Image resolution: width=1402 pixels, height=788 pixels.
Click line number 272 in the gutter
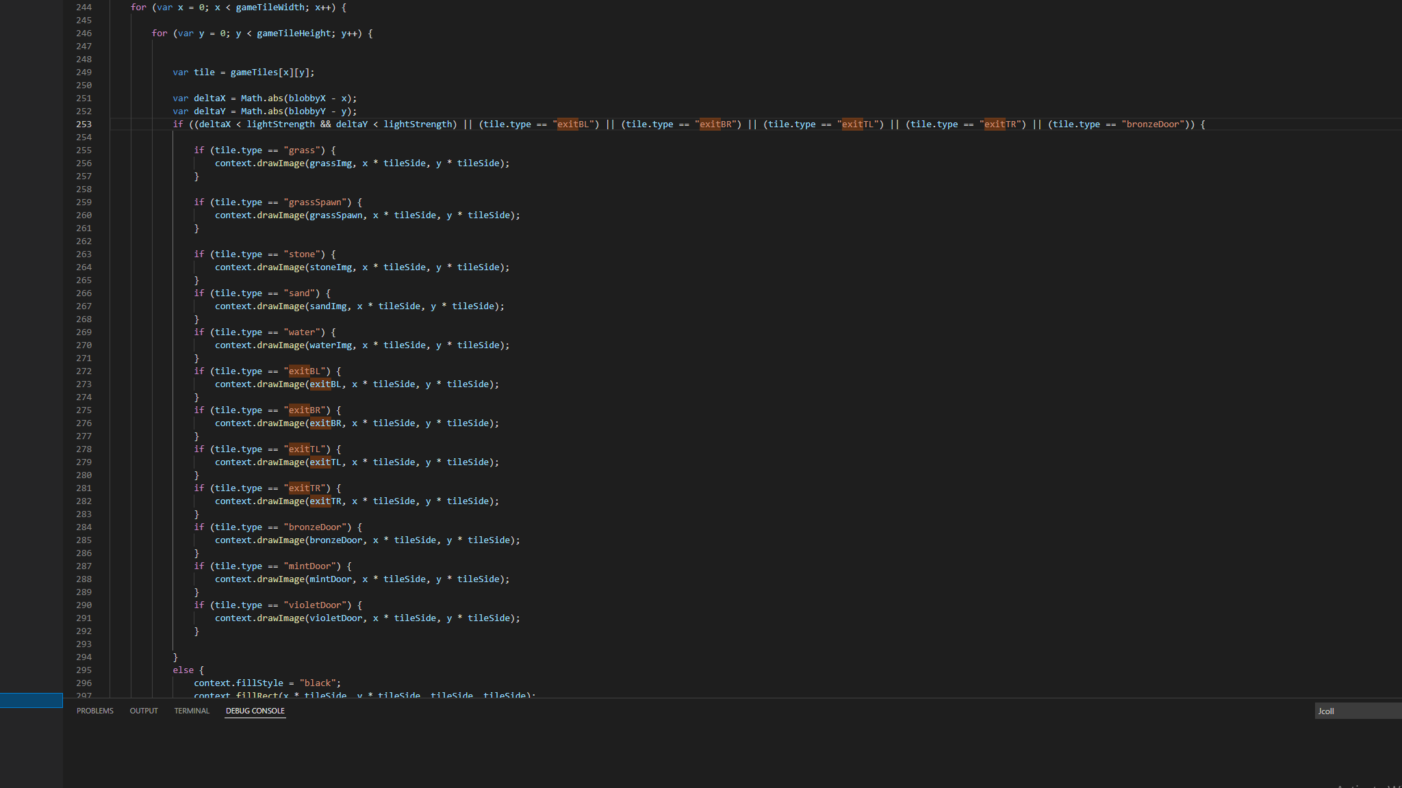(x=84, y=371)
